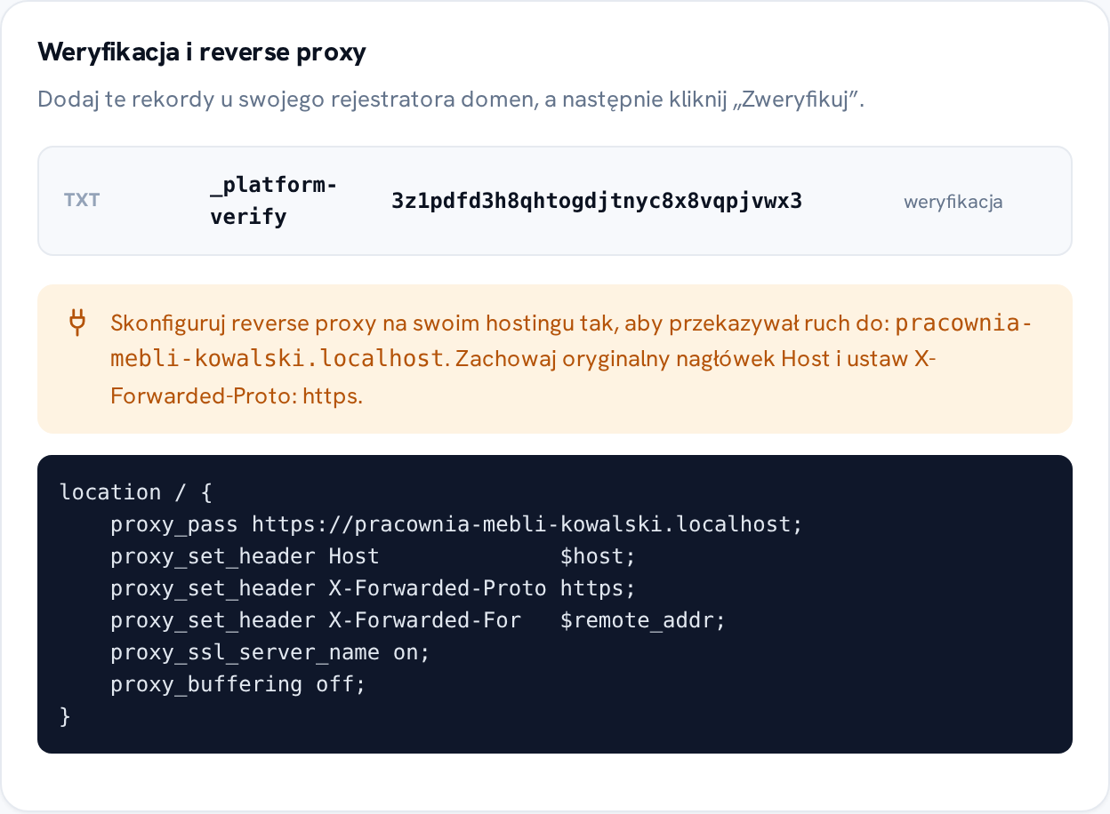Click the proxy_ssl_server_name on line
The width and height of the screenshot is (1110, 814).
(x=270, y=652)
